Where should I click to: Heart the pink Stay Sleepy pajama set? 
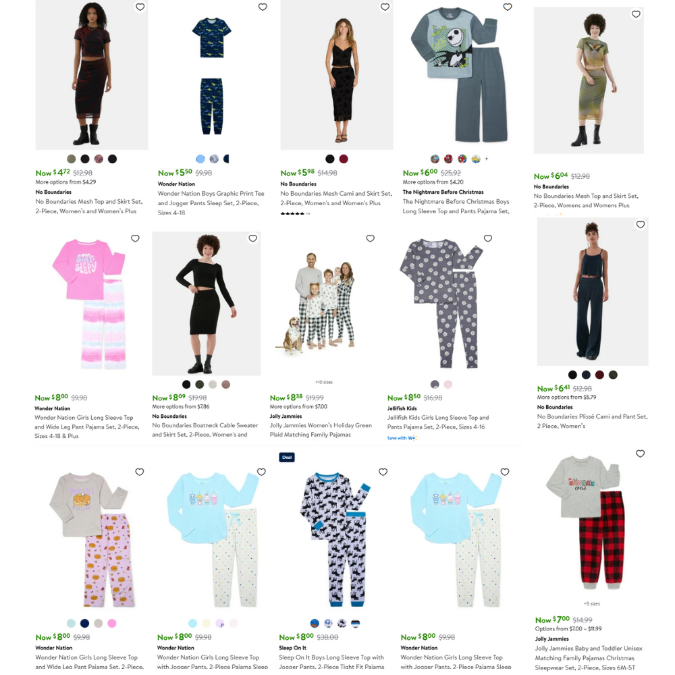click(x=135, y=238)
